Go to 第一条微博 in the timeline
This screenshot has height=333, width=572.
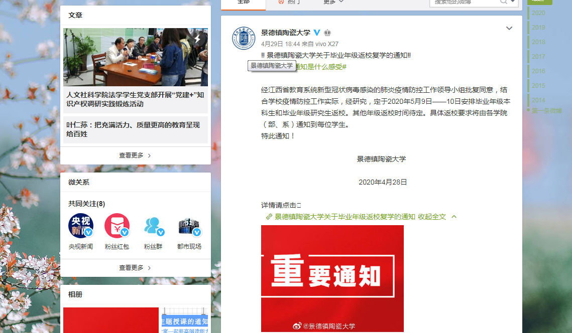(546, 110)
